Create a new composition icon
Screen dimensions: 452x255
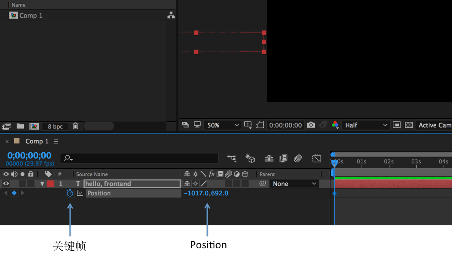click(34, 126)
